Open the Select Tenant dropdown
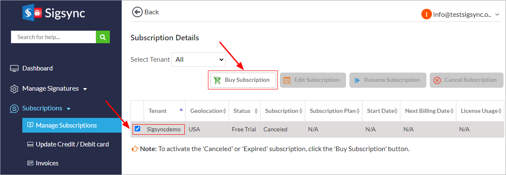The height and width of the screenshot is (175, 506). pos(198,60)
